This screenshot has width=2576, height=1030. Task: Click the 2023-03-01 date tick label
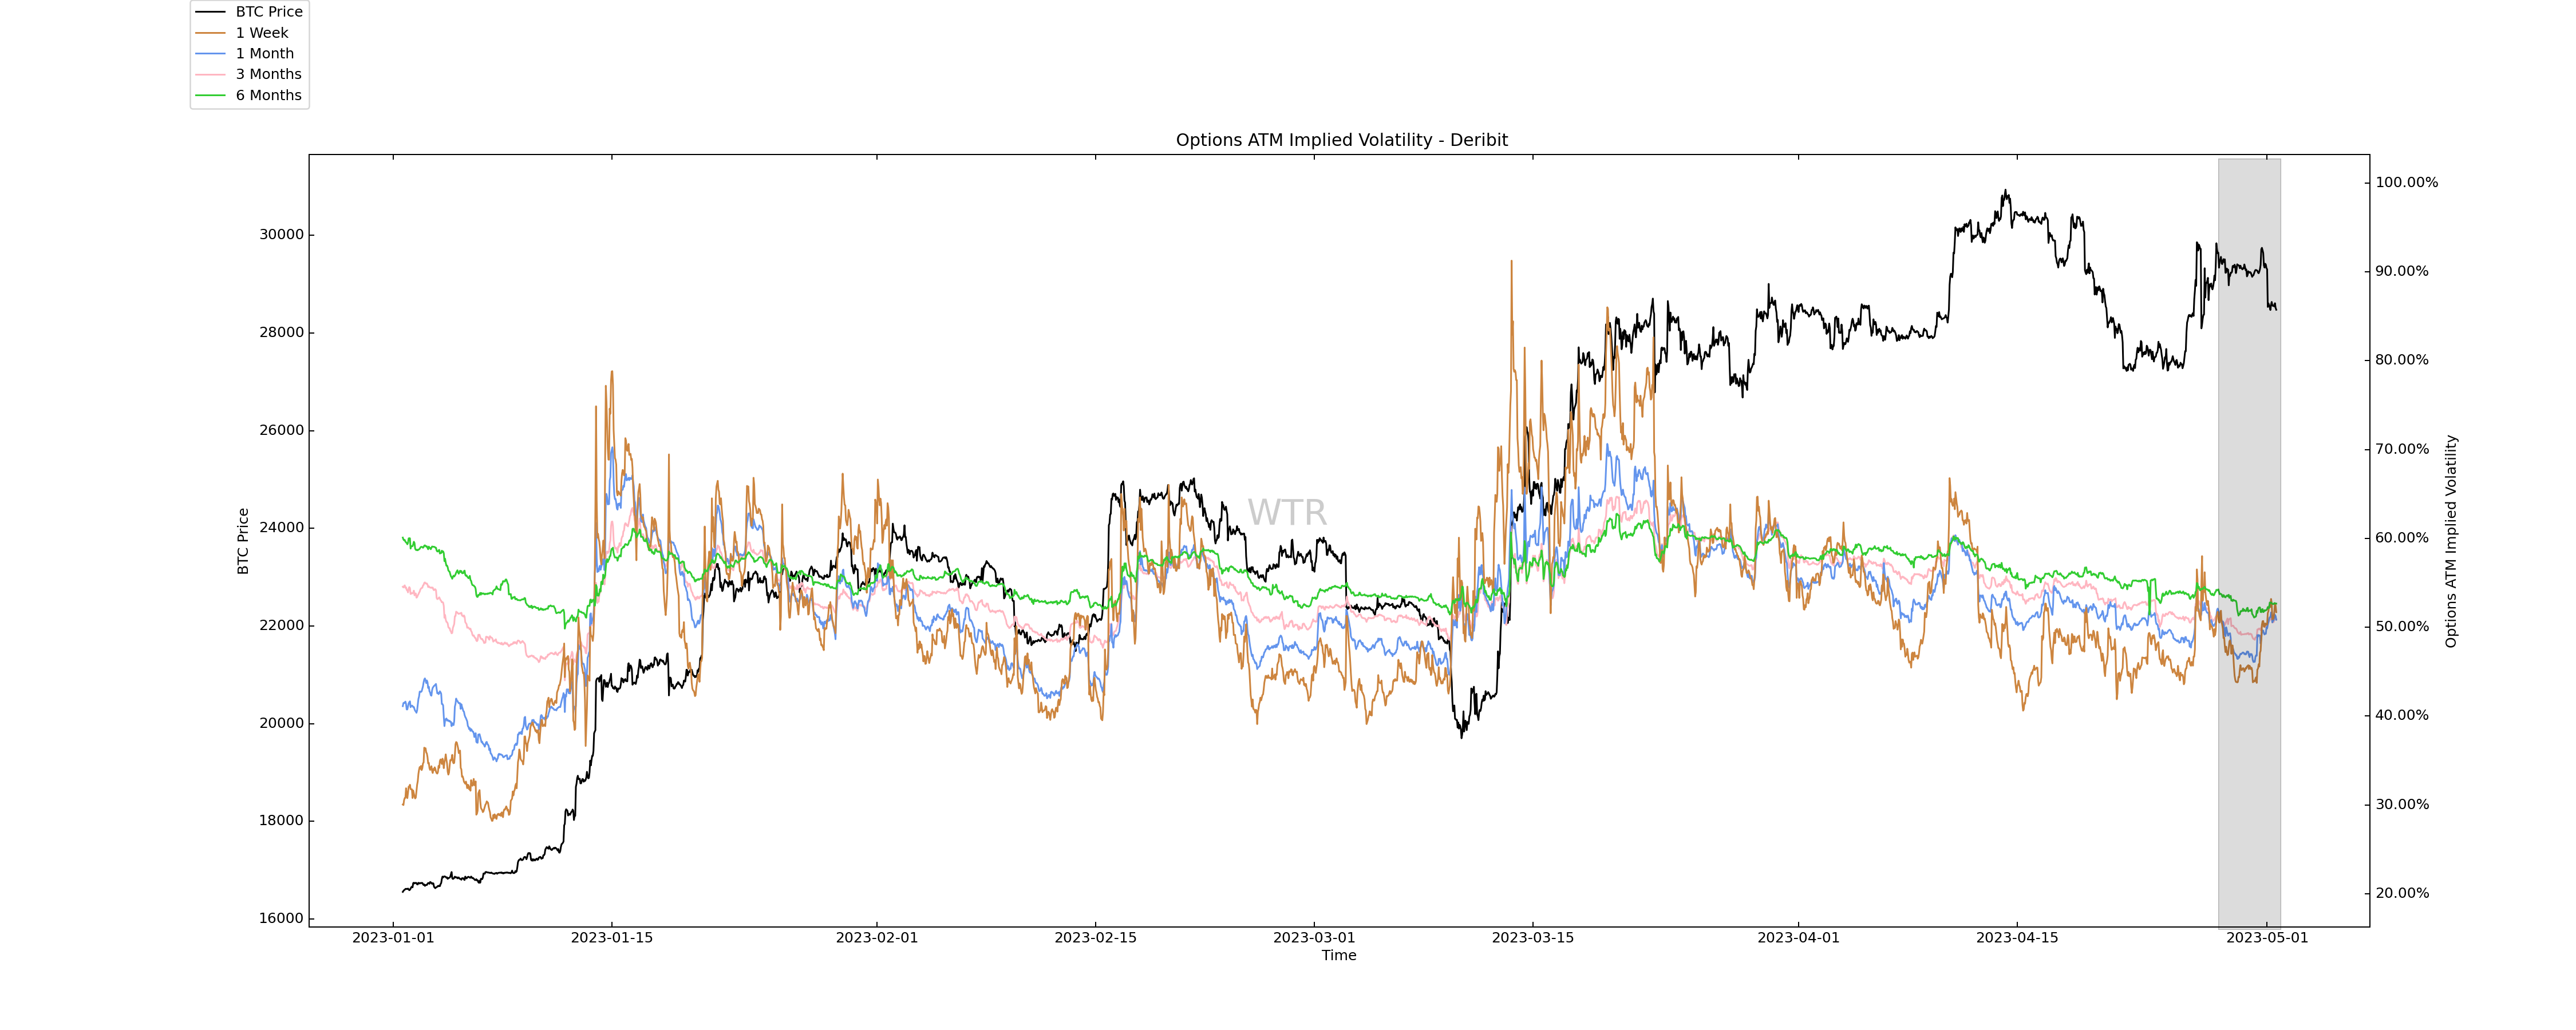tap(1314, 938)
